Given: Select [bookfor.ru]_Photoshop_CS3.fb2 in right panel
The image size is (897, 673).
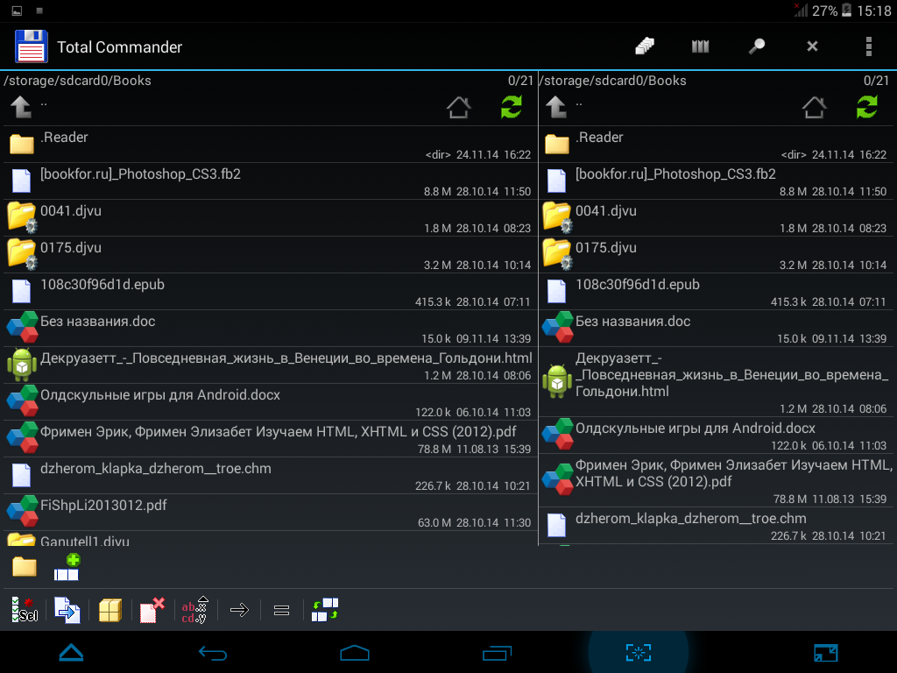Looking at the screenshot, I should (717, 181).
